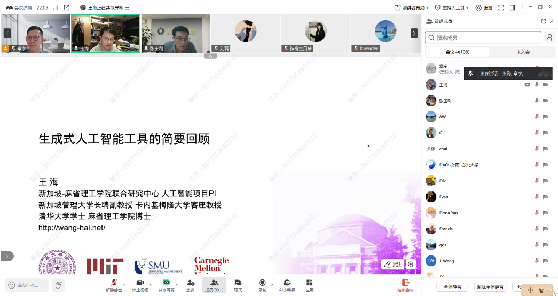Image resolution: width=558 pixels, height=296 pixels.
Task: Click the raise hand icon
Action: (58, 285)
